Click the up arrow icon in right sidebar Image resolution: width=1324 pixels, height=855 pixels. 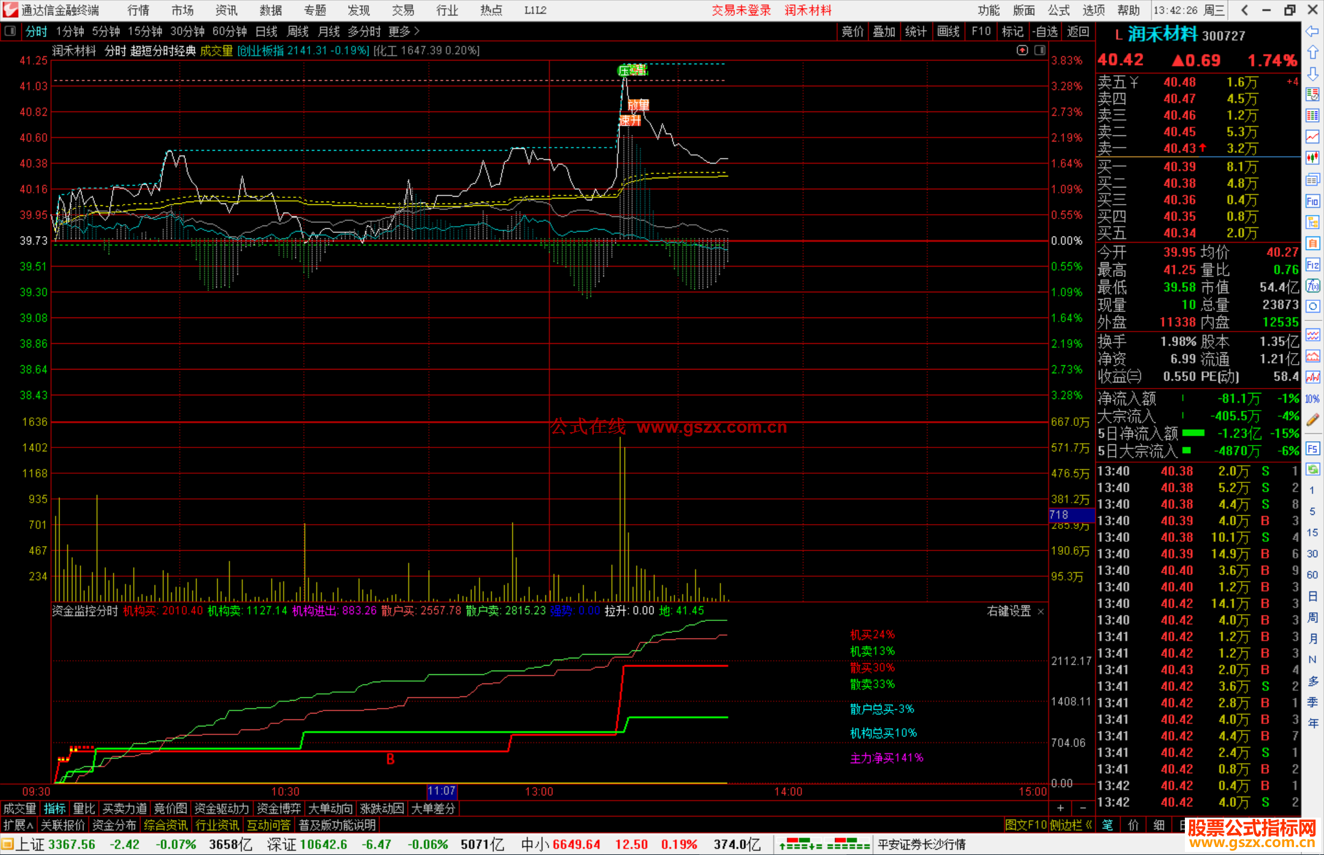pos(1312,53)
